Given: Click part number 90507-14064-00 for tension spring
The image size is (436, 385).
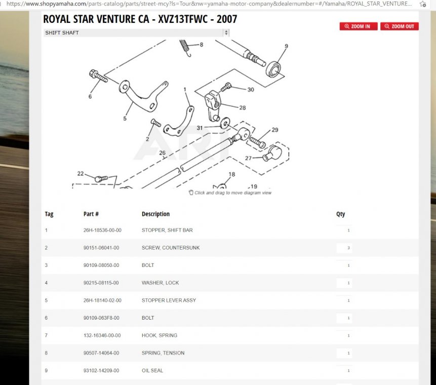Looking at the screenshot, I should (102, 353).
